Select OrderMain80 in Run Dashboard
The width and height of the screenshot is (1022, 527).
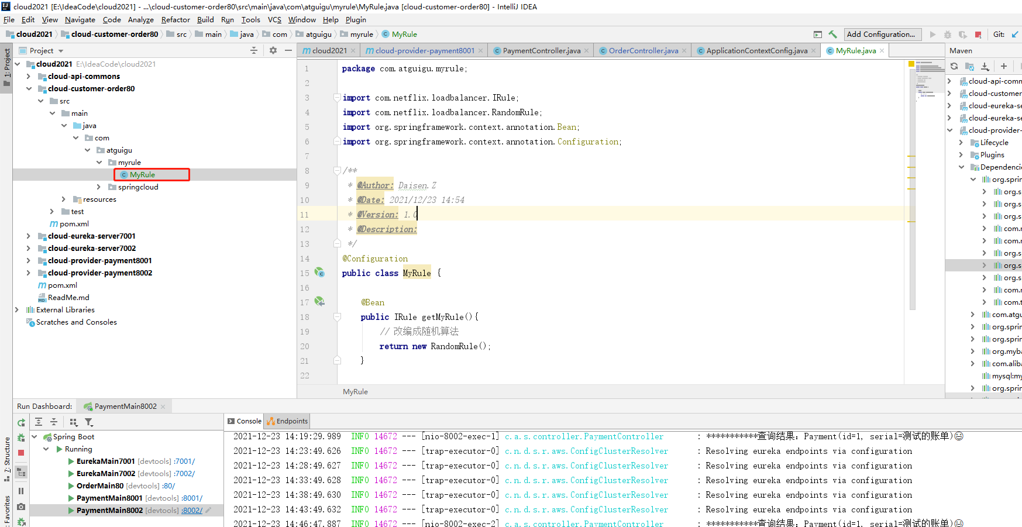click(x=100, y=486)
